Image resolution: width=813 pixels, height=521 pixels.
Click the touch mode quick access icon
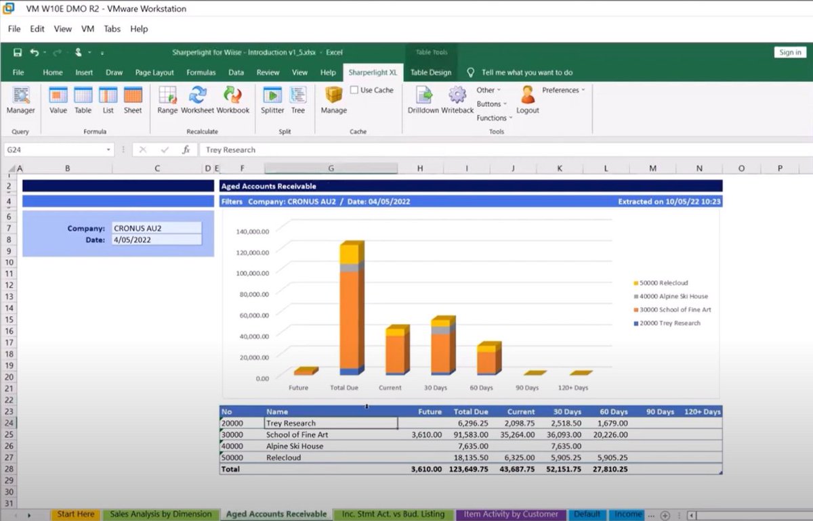point(79,52)
